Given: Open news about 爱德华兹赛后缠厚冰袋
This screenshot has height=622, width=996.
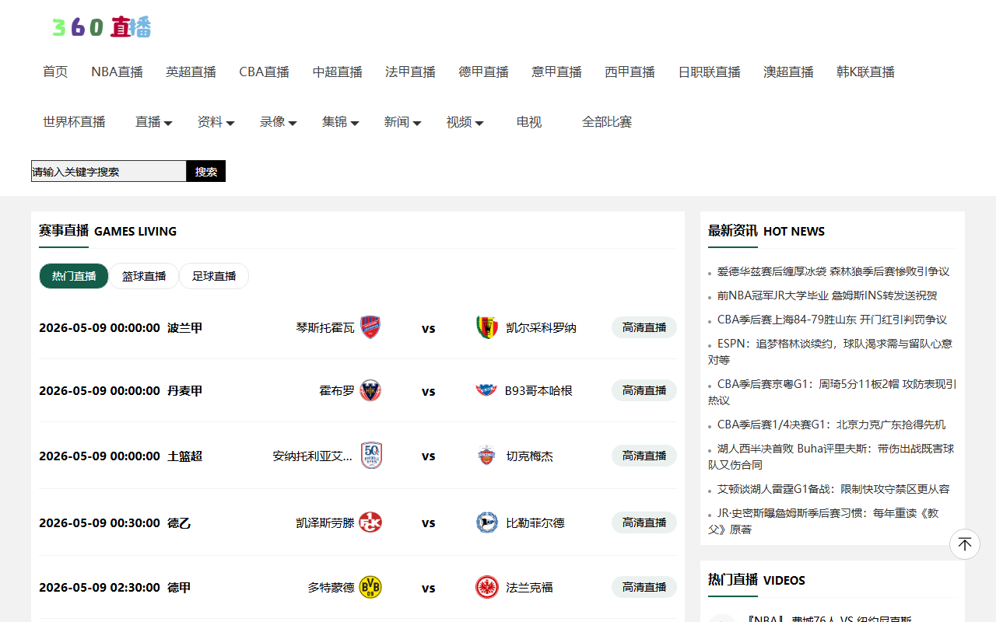Looking at the screenshot, I should (833, 271).
